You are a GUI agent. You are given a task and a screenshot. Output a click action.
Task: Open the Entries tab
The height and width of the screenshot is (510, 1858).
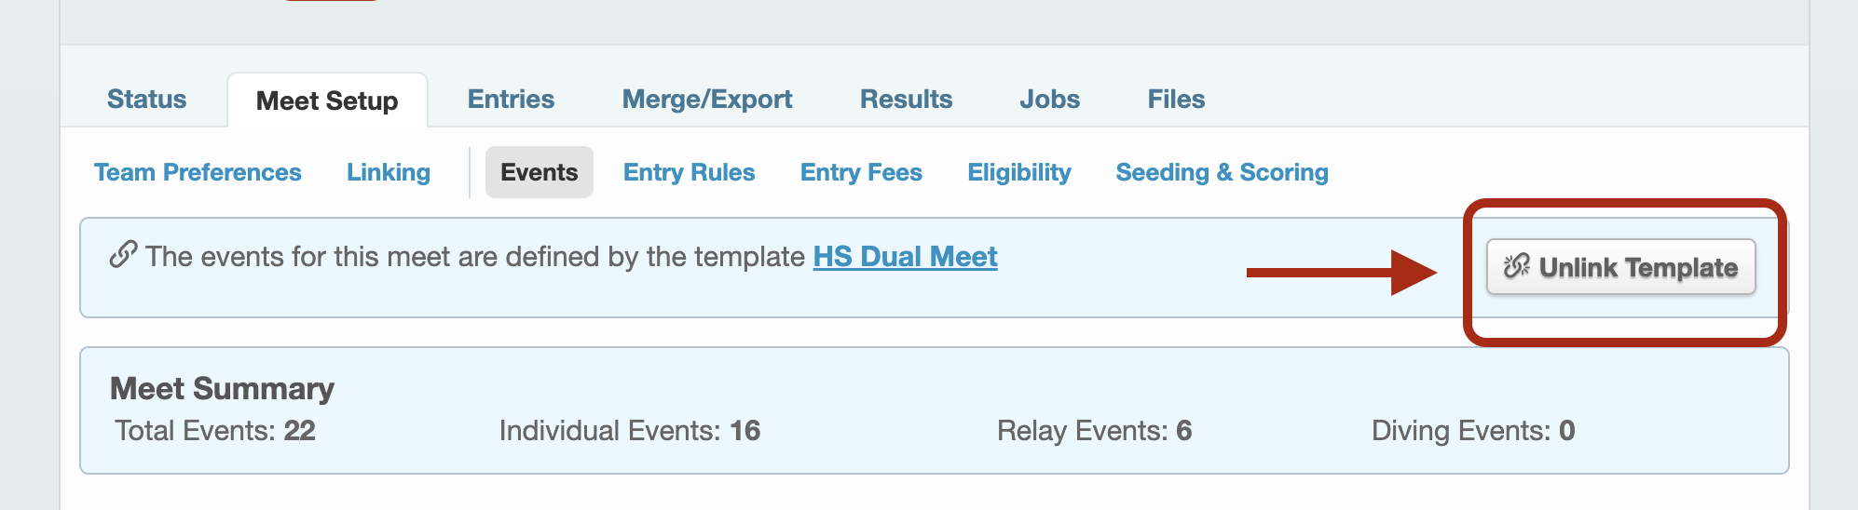tap(511, 100)
